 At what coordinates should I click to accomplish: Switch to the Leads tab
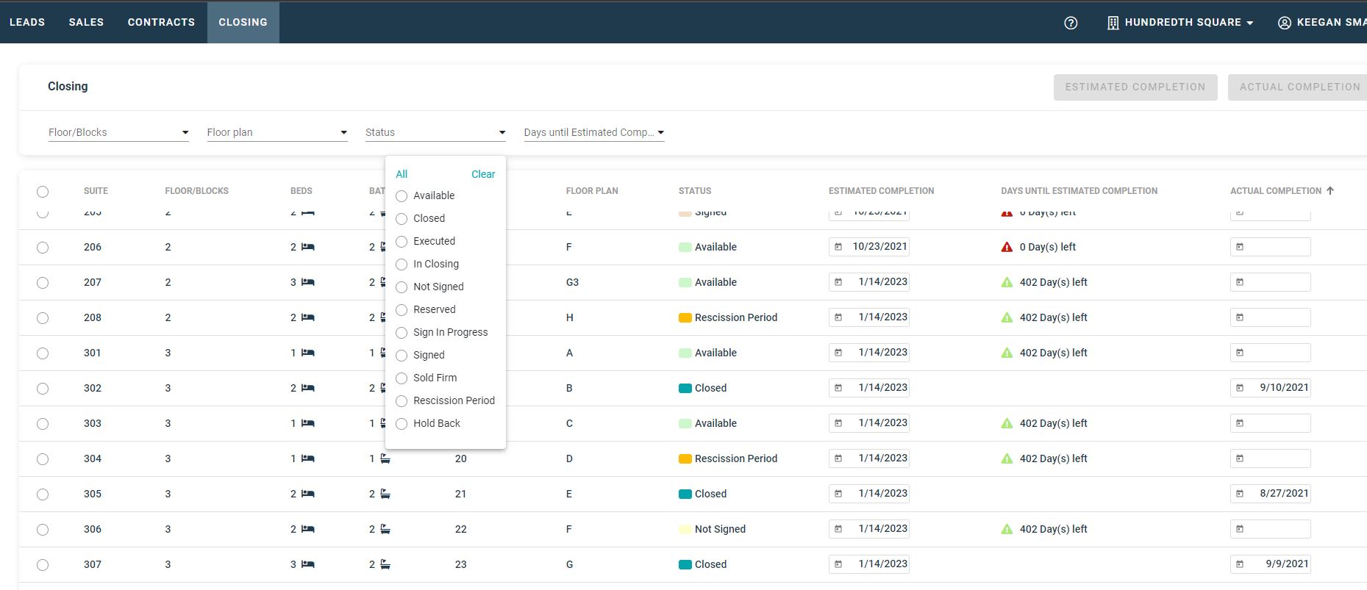click(27, 22)
